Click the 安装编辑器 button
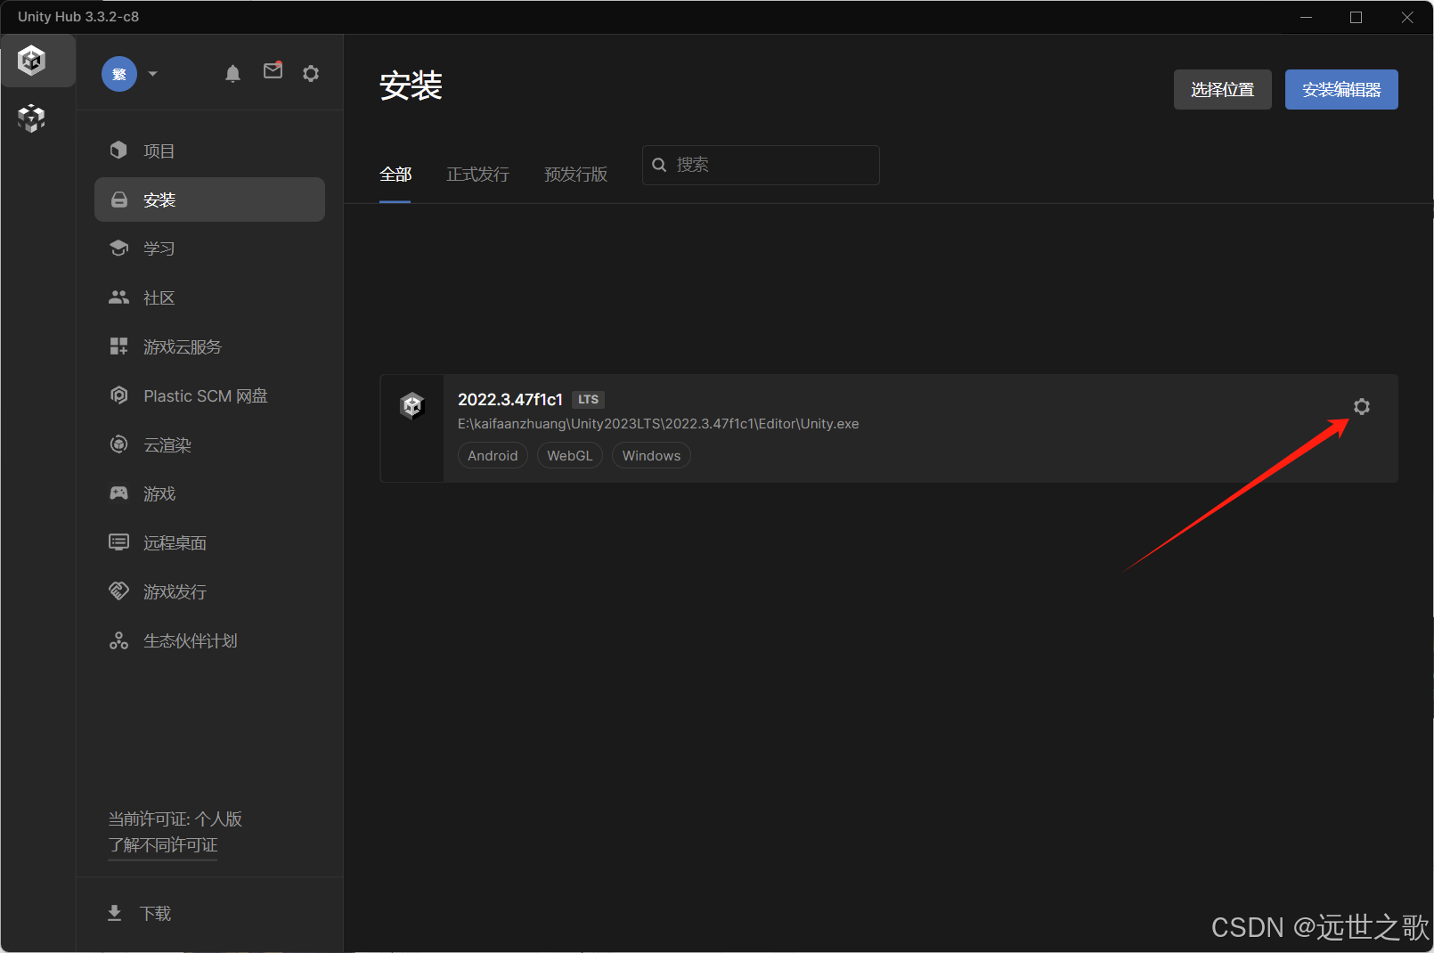This screenshot has width=1434, height=953. coord(1341,90)
